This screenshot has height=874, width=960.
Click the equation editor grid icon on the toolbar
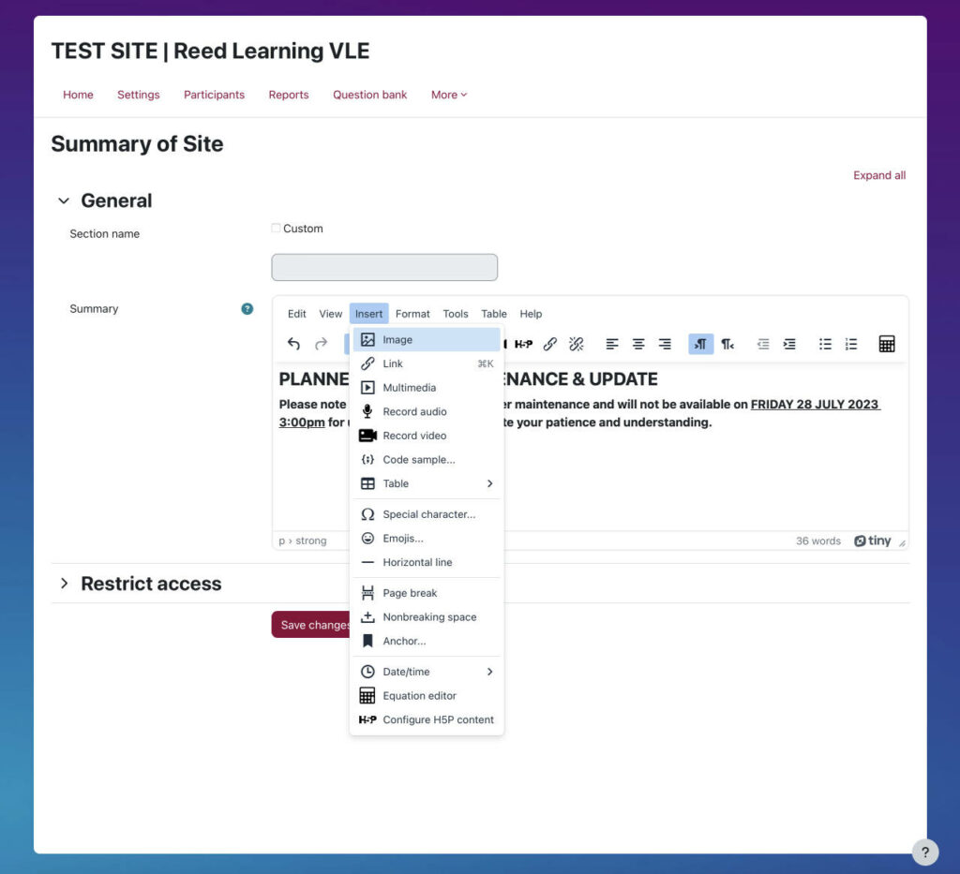click(888, 344)
